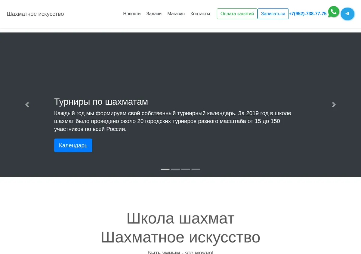Click the blue Календарь button

pyautogui.click(x=73, y=145)
